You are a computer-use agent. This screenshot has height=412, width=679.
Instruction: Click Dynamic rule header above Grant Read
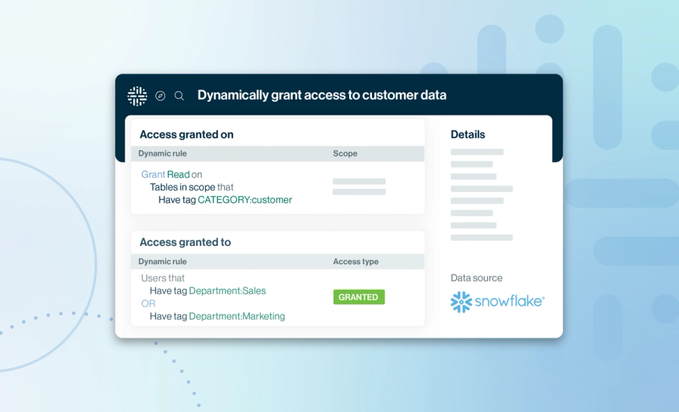(x=162, y=153)
